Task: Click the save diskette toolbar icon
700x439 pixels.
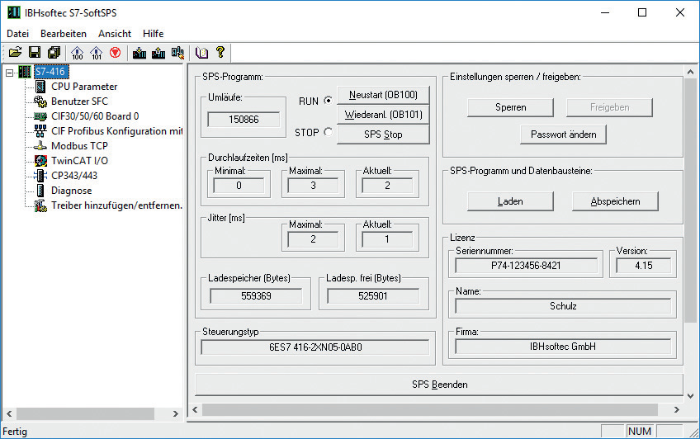Action: (35, 53)
